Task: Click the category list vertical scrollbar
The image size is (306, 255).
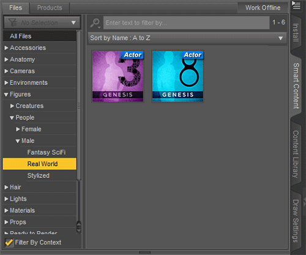Action: click(78, 106)
